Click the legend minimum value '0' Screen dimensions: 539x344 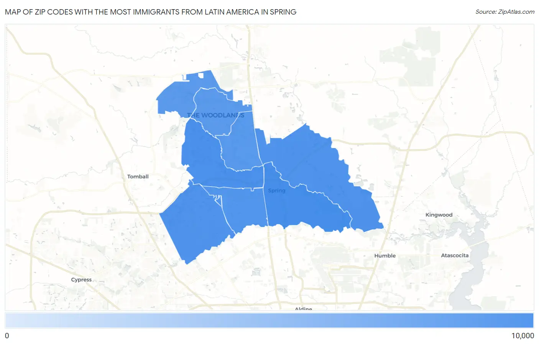pos(7,336)
